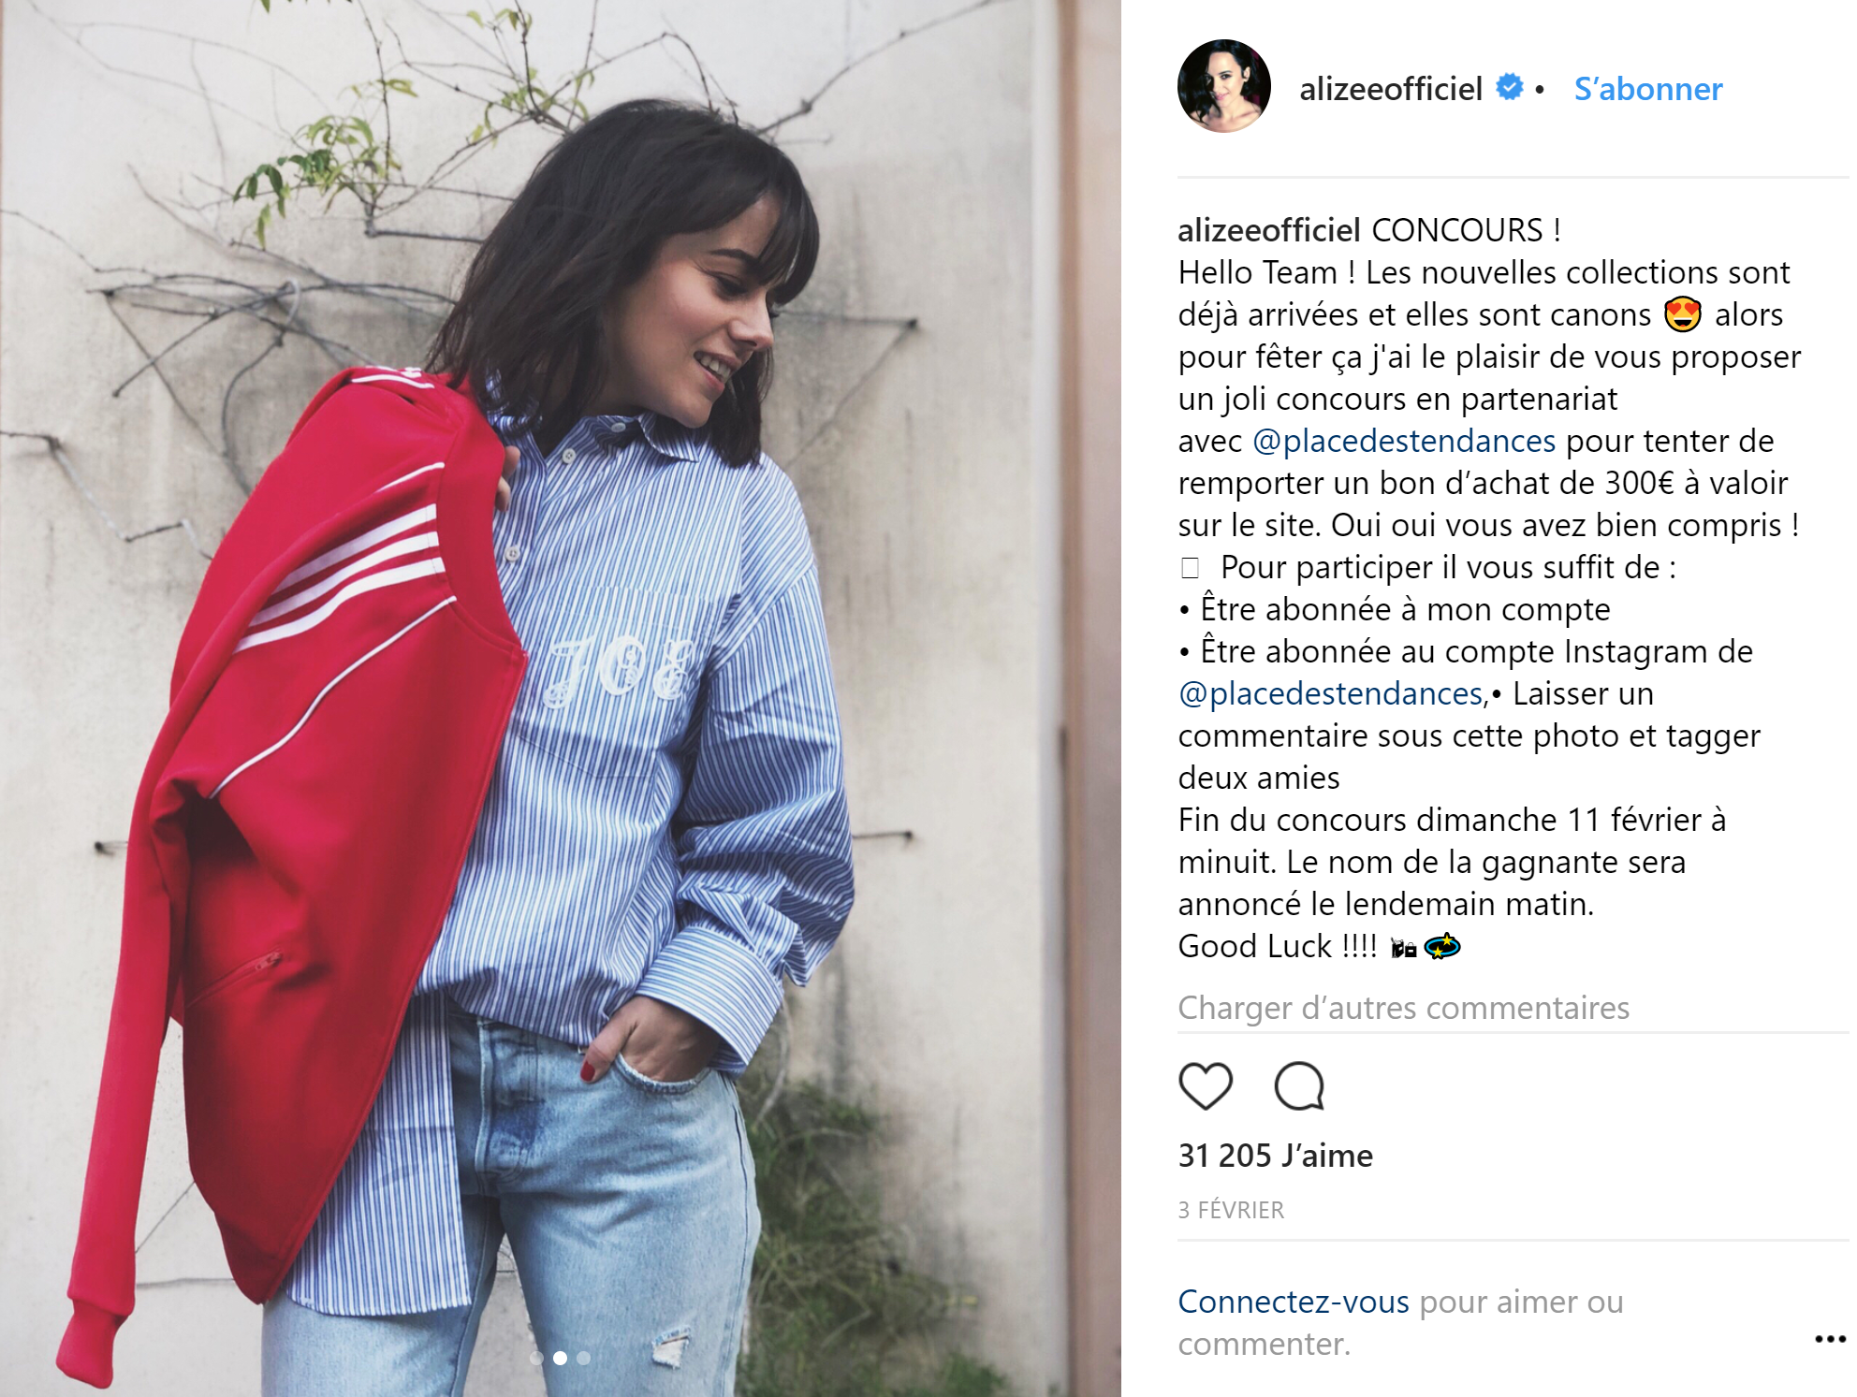Open alizeeofficiel username in the header
1857x1397 pixels.
pos(1391,89)
